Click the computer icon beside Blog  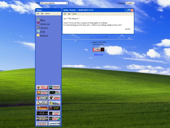pos(38,19)
